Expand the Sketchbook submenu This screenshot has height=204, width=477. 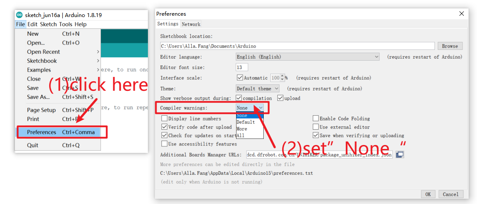(x=57, y=61)
